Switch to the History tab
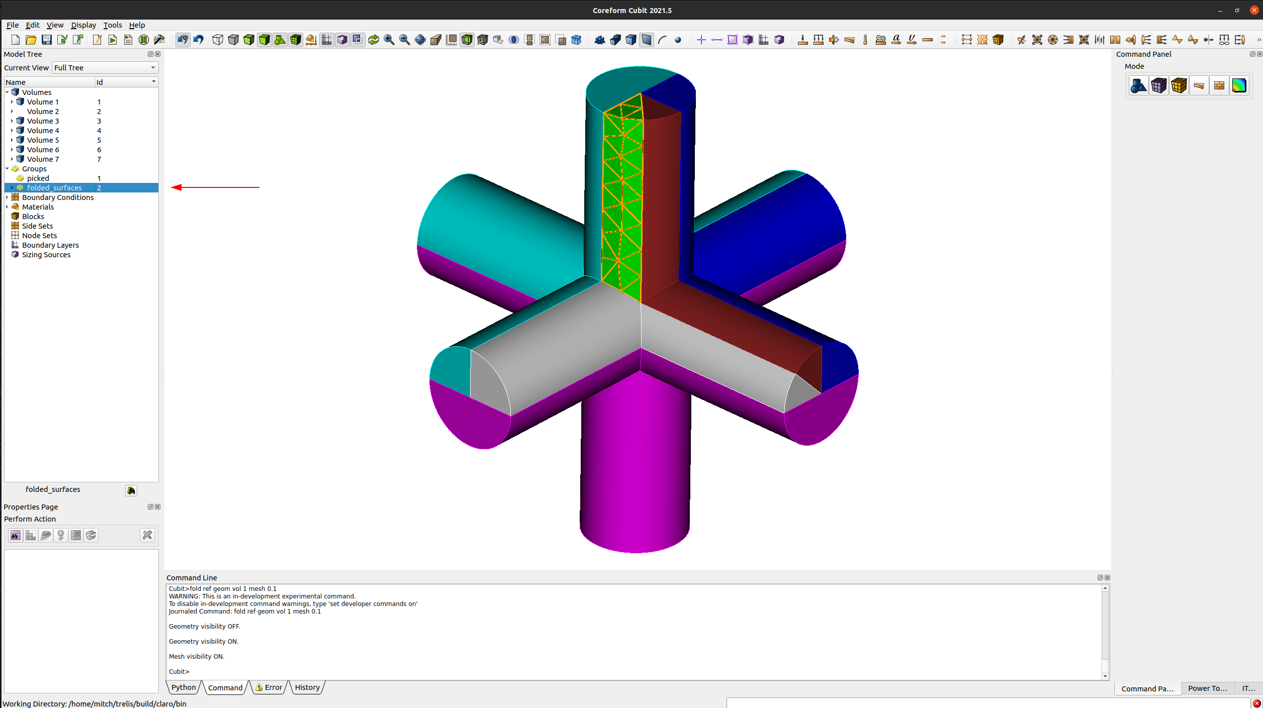Screen dimensions: 1263x708 [307, 687]
